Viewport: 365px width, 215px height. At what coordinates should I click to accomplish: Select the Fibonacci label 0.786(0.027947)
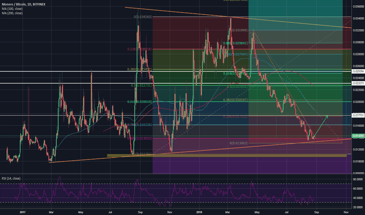coord(237,54)
